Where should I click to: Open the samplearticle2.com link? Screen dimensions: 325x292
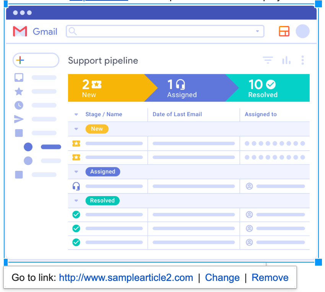click(x=126, y=277)
